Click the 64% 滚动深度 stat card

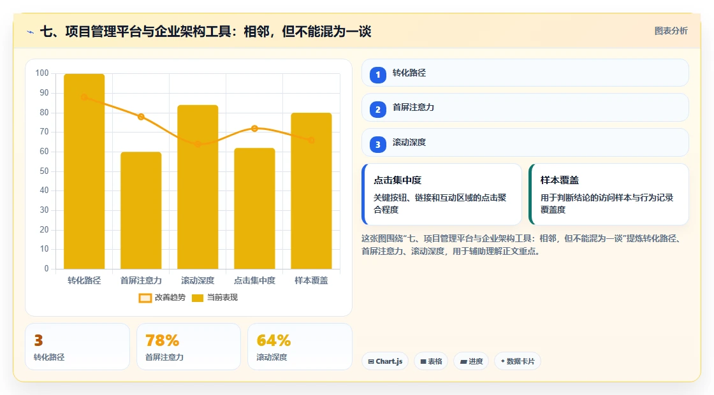[x=300, y=347]
